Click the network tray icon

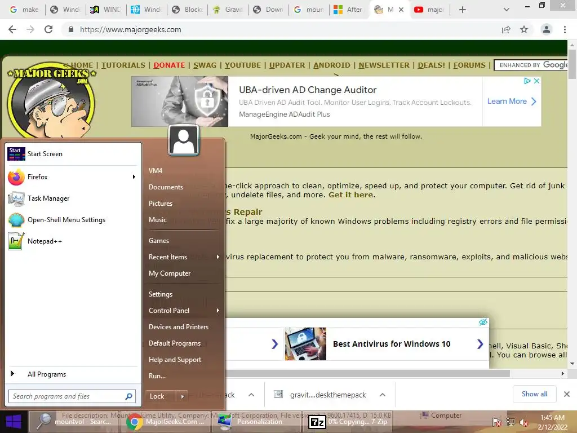point(511,422)
